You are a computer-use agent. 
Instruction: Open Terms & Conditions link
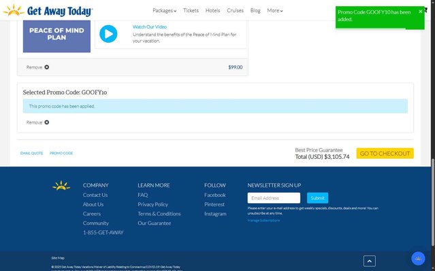tap(159, 214)
